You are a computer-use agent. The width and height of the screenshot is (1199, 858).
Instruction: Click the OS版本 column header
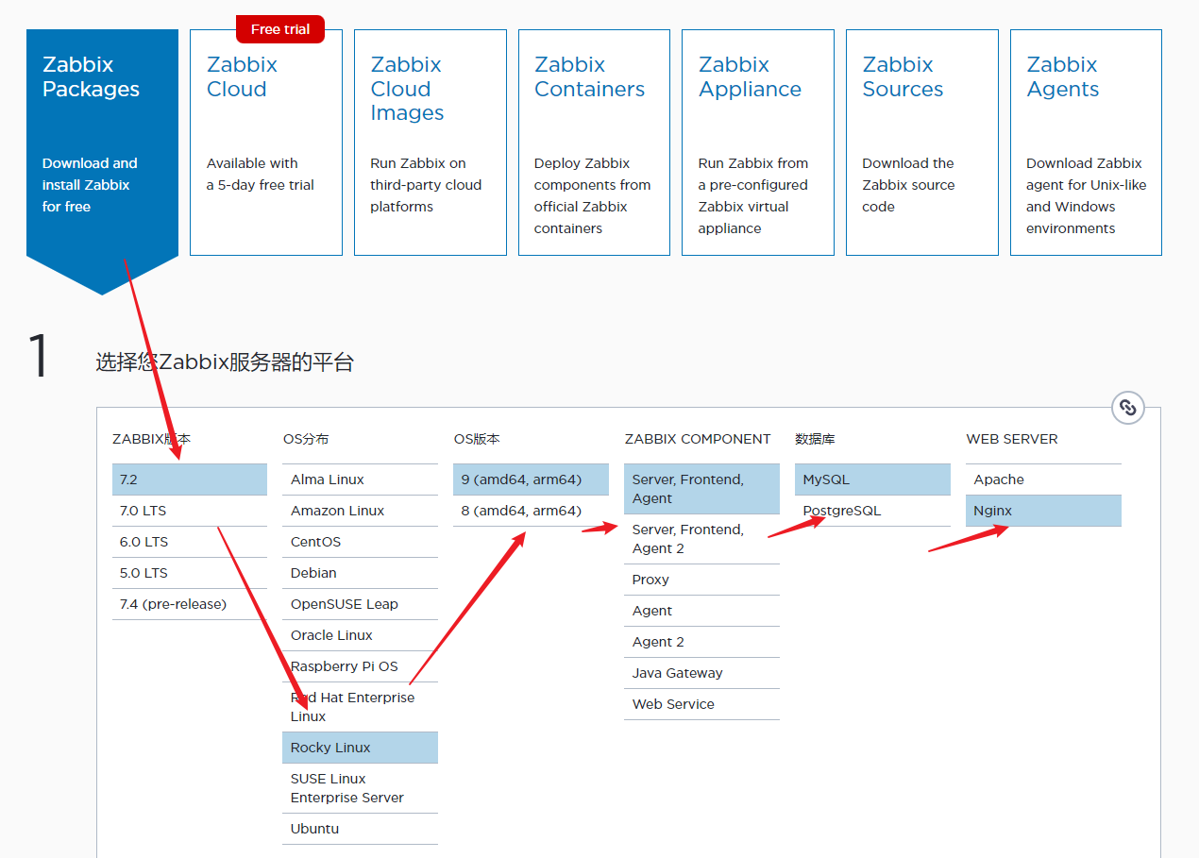pyautogui.click(x=477, y=439)
